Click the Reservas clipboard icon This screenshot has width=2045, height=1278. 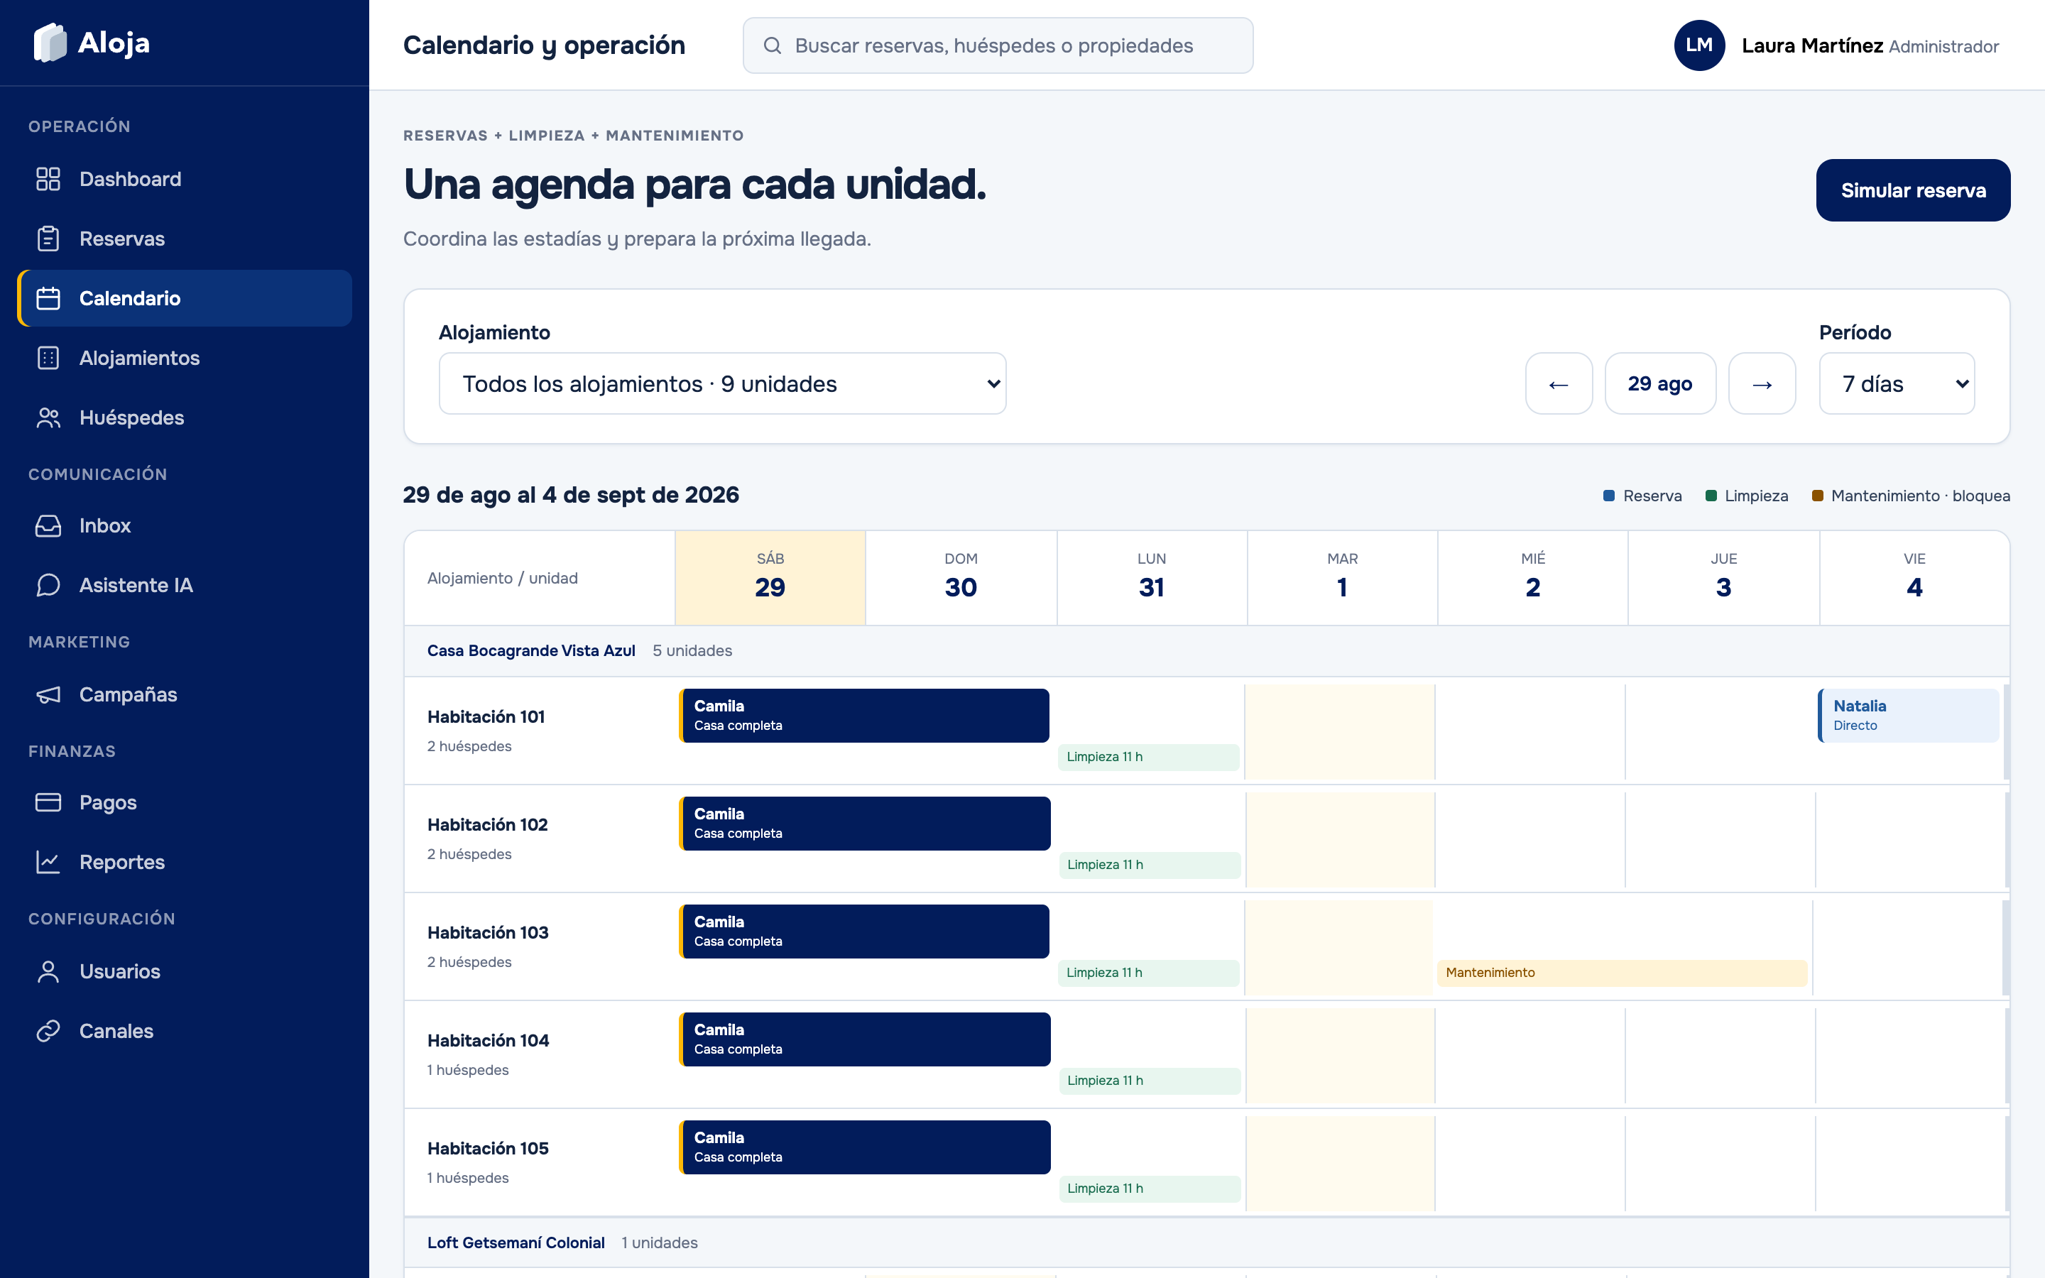click(48, 239)
